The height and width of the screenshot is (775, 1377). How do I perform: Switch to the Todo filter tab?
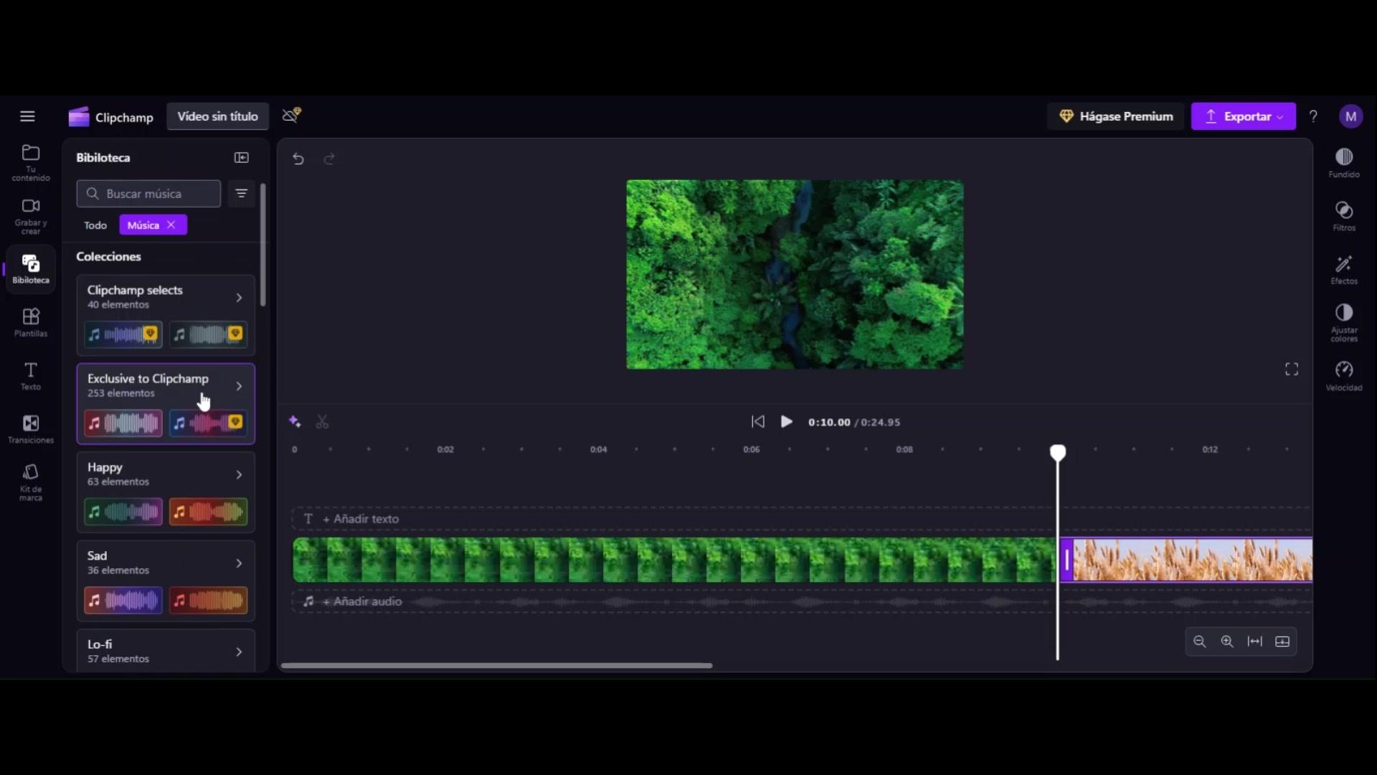pyautogui.click(x=95, y=225)
